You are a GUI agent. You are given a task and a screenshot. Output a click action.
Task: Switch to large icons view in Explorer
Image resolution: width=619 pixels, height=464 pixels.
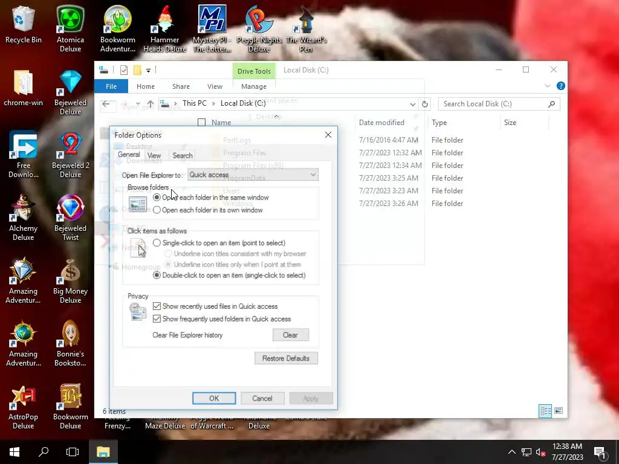coord(559,411)
